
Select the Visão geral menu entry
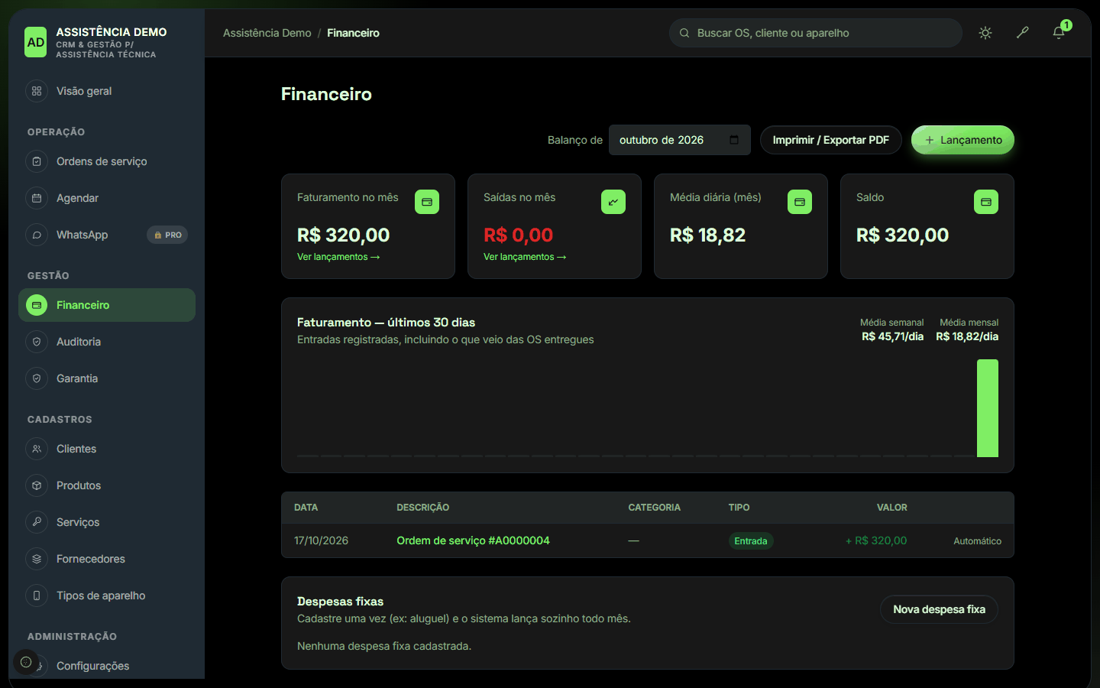[x=107, y=91]
